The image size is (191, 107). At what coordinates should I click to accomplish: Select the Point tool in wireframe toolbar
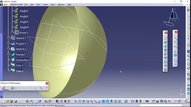[x=175, y=38]
